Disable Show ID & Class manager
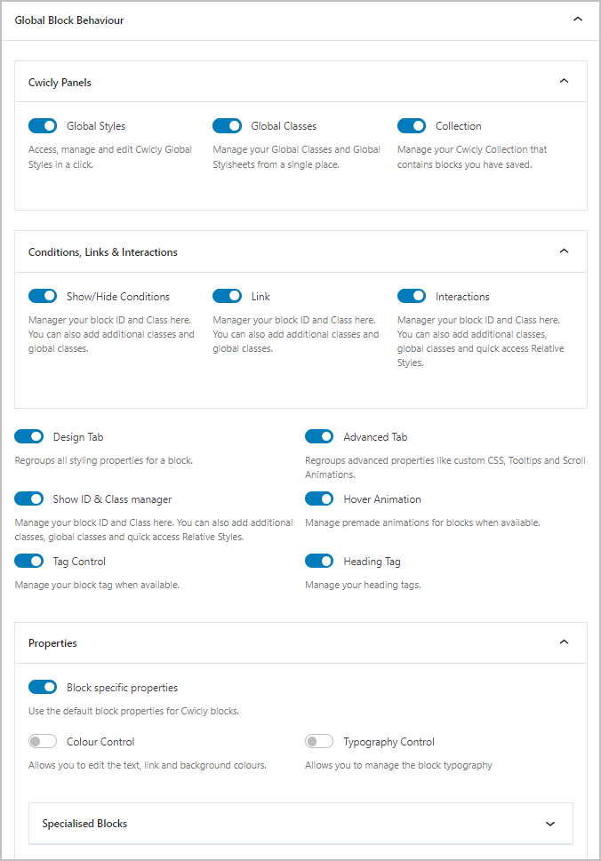Image resolution: width=601 pixels, height=861 pixels. coord(28,498)
